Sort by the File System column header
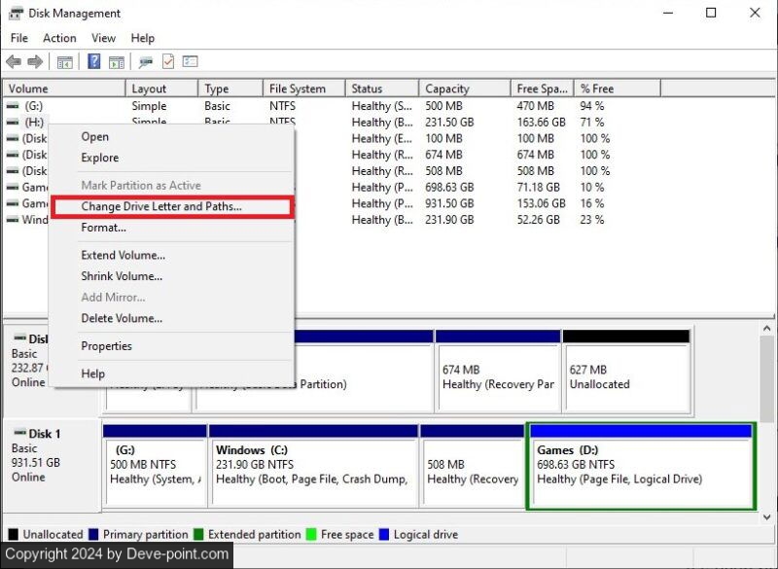 pyautogui.click(x=302, y=89)
